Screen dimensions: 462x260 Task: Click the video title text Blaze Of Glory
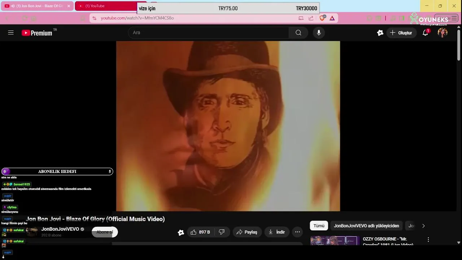pos(95,219)
